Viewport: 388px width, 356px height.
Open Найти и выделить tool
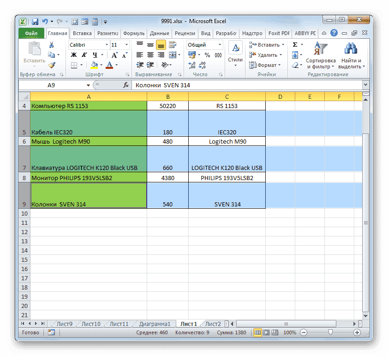(x=352, y=55)
